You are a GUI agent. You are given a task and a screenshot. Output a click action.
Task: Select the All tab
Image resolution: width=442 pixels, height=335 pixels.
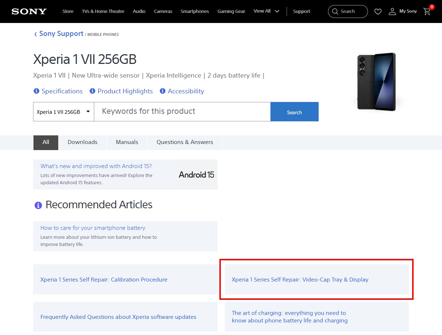point(46,143)
